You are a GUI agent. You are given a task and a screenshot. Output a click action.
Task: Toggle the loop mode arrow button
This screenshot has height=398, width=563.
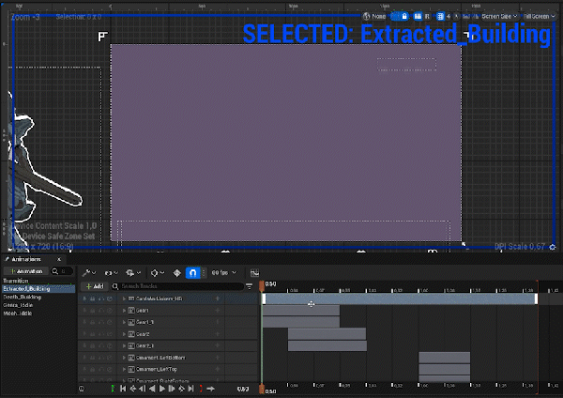click(211, 389)
